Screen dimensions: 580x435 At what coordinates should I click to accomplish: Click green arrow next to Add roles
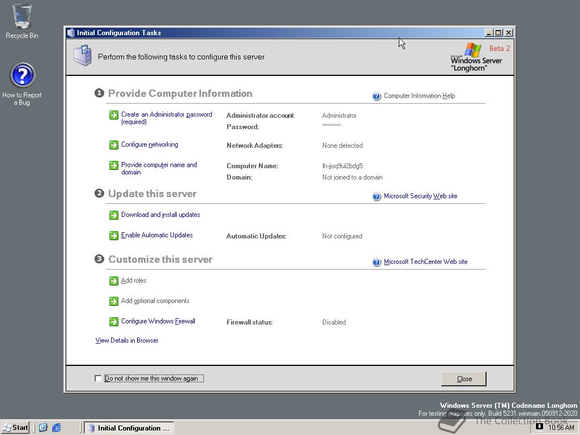113,281
